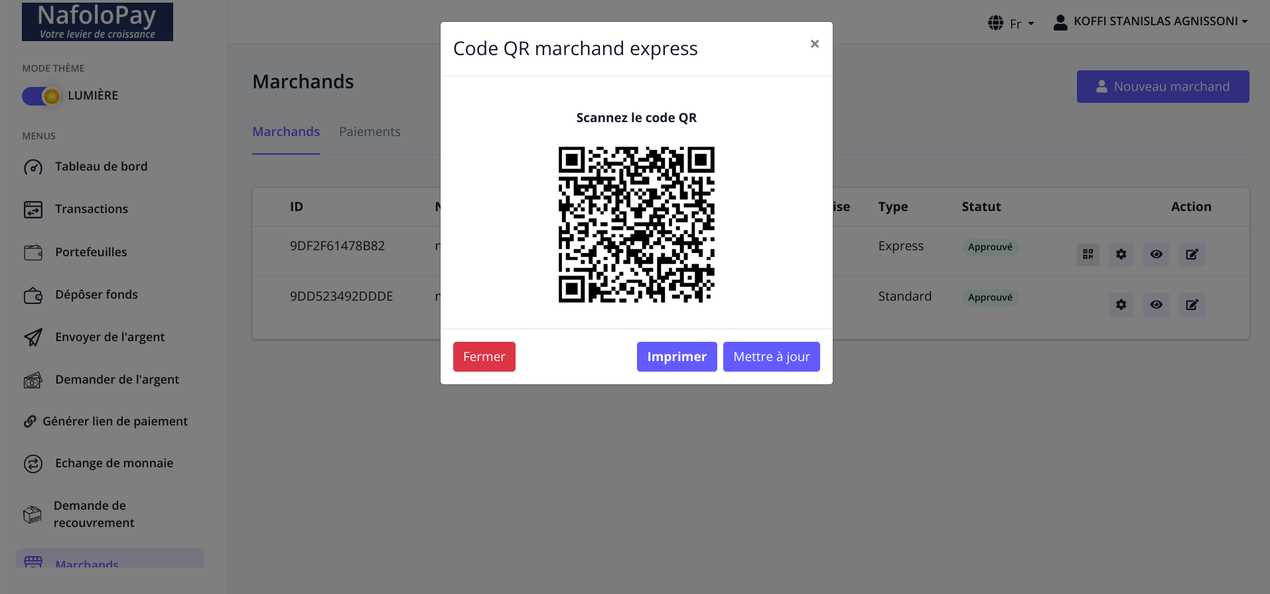This screenshot has height=594, width=1270.
Task: Open Envoyer de l'argent menu item
Action: point(109,337)
